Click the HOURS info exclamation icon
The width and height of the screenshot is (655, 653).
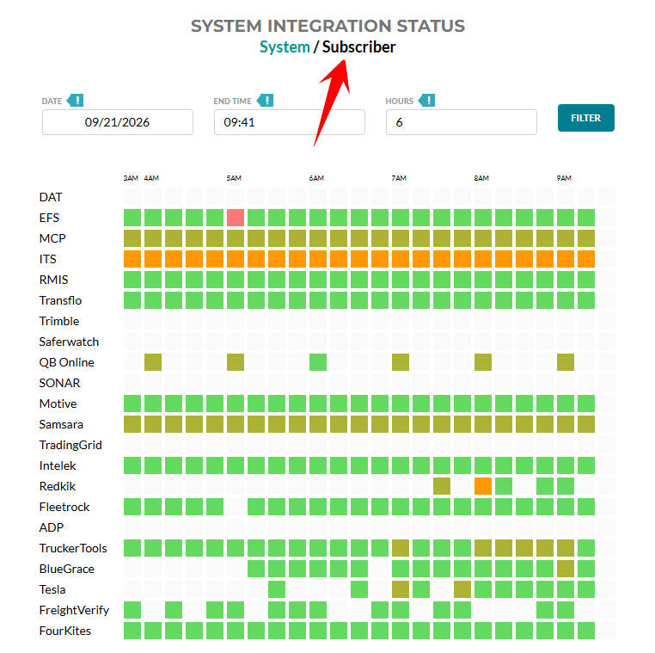click(427, 101)
